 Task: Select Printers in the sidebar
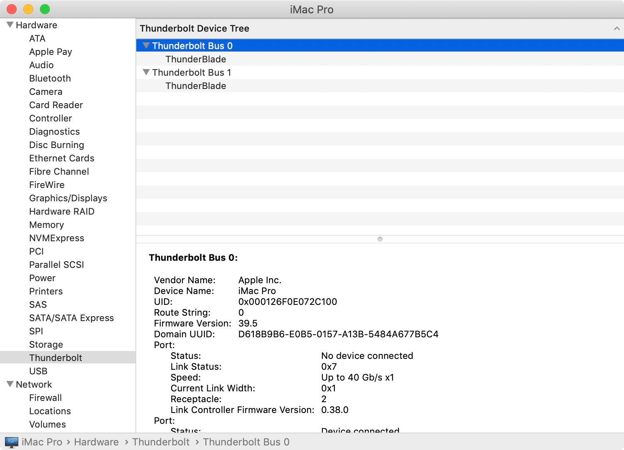(46, 291)
